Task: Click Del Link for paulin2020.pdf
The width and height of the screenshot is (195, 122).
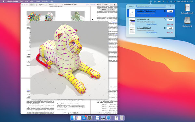Action: pos(170,24)
